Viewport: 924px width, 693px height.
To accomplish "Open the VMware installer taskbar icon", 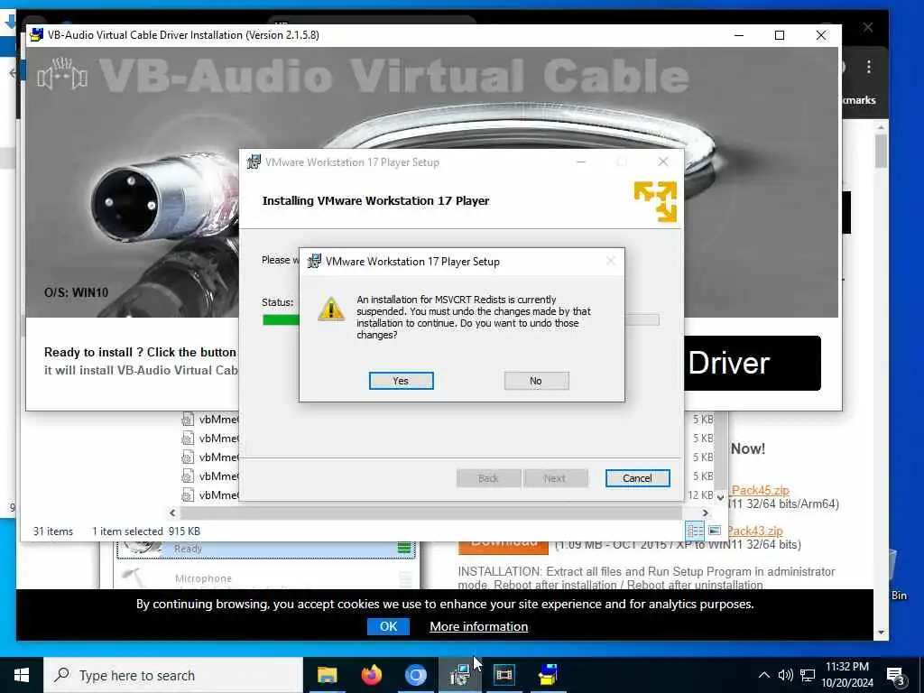I will click(x=459, y=675).
